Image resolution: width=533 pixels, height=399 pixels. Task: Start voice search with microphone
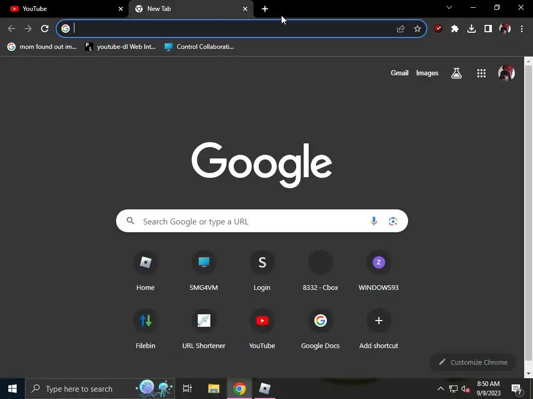coord(374,221)
